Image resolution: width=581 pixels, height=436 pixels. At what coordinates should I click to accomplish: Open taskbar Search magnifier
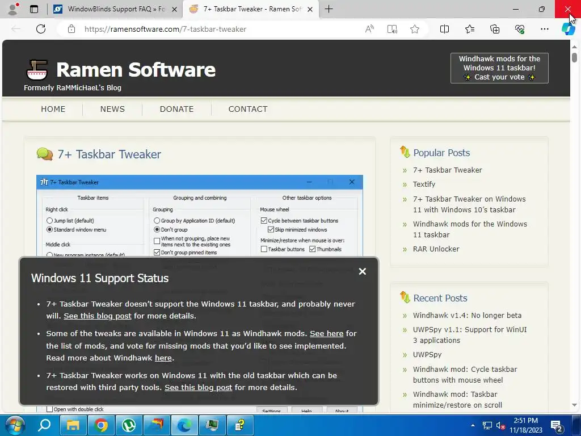tap(44, 425)
